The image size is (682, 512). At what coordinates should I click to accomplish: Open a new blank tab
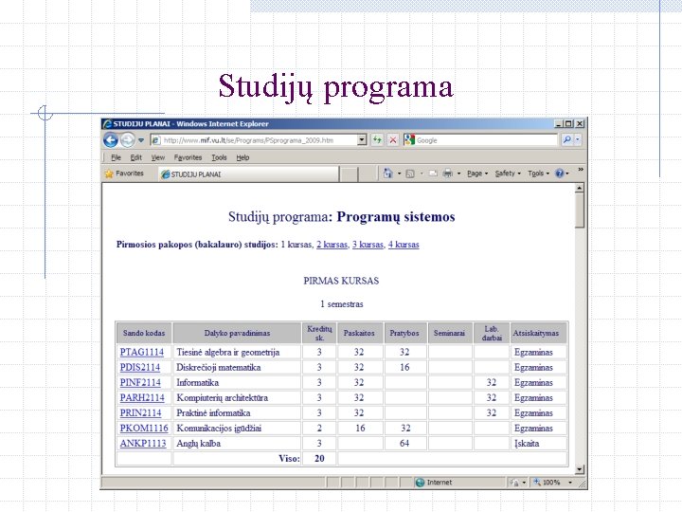click(x=349, y=174)
